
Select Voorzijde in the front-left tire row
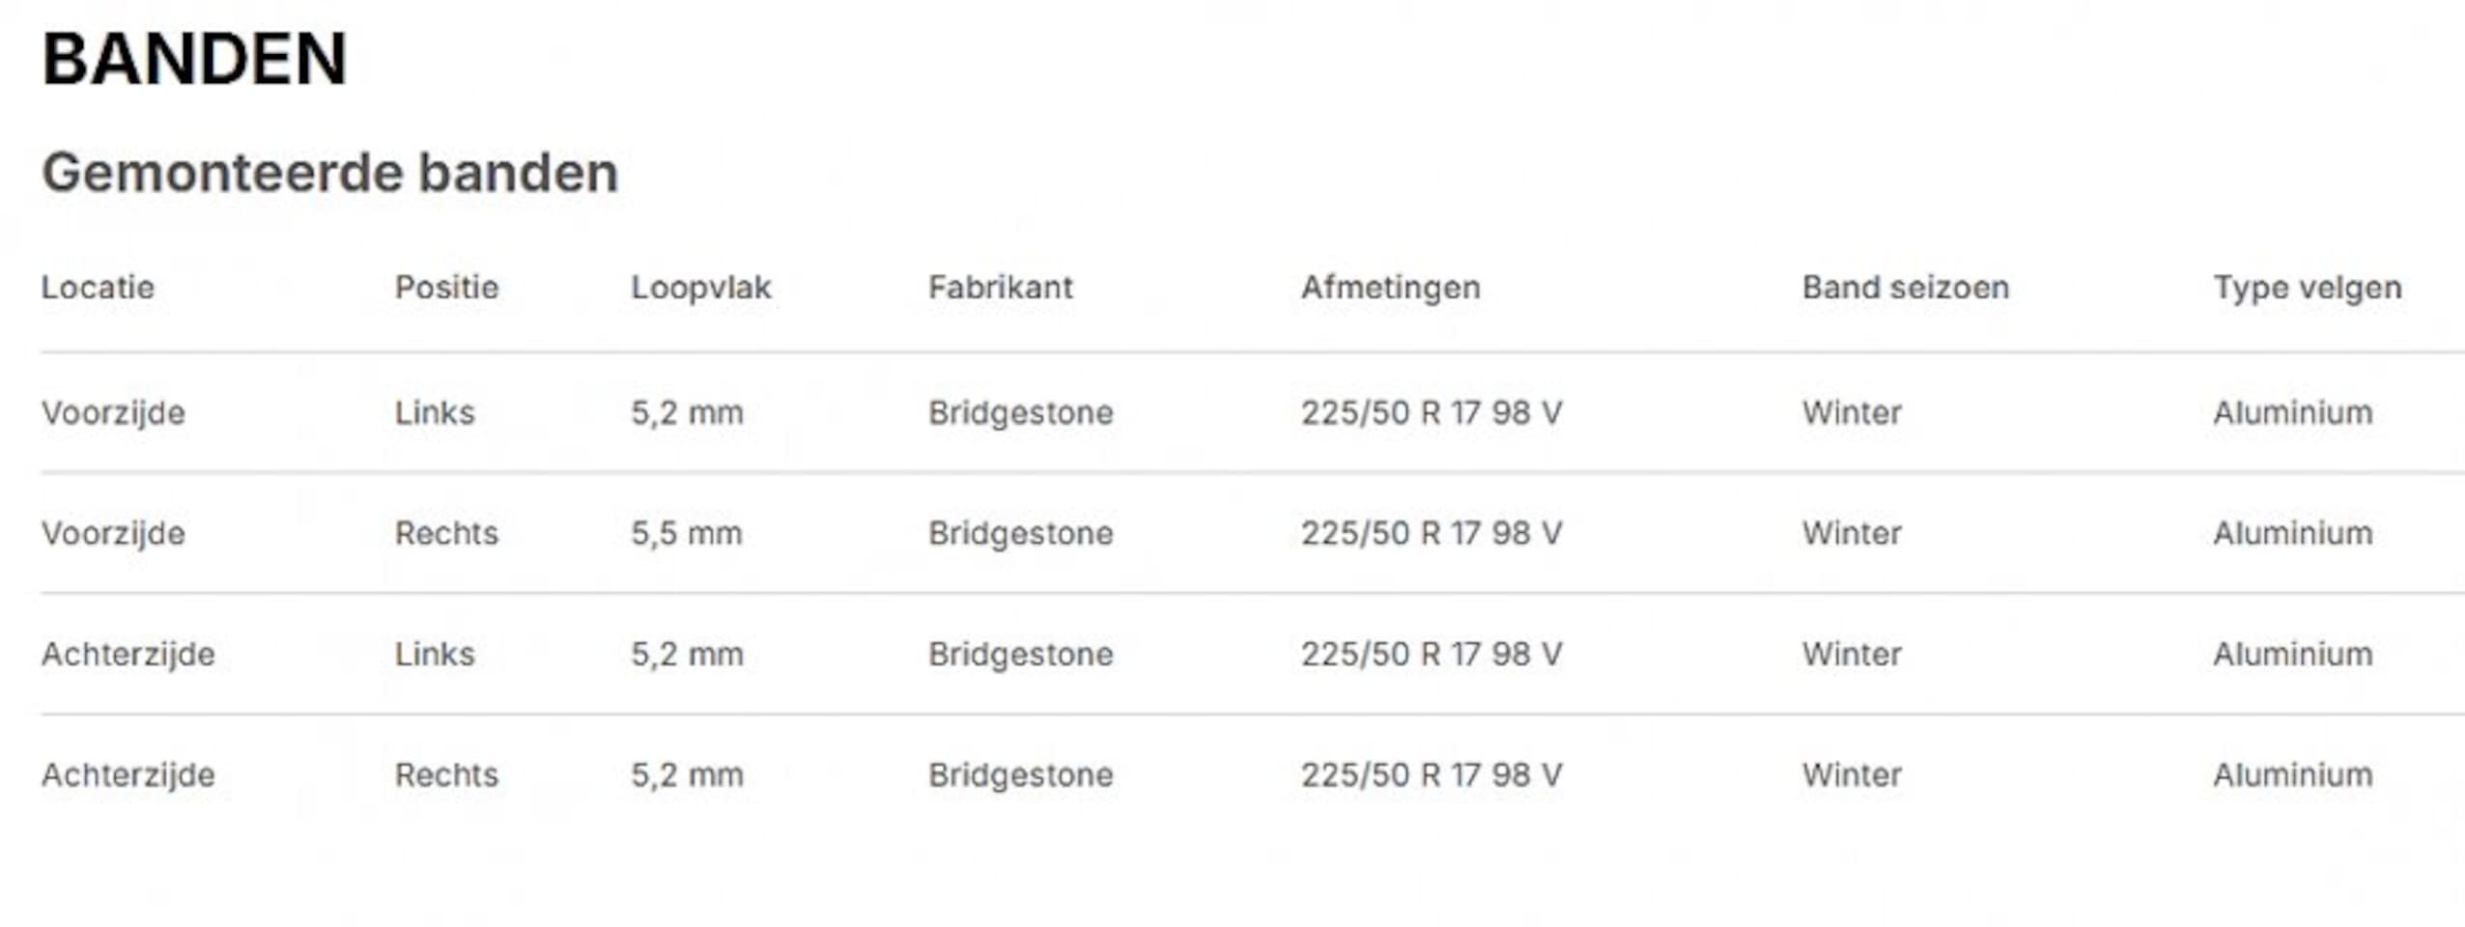(113, 413)
